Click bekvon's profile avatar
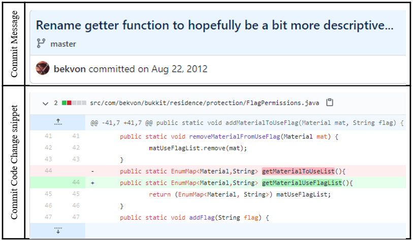413x241 pixels. [42, 68]
